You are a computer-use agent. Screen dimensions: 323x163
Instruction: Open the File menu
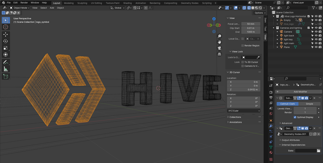(9, 3)
